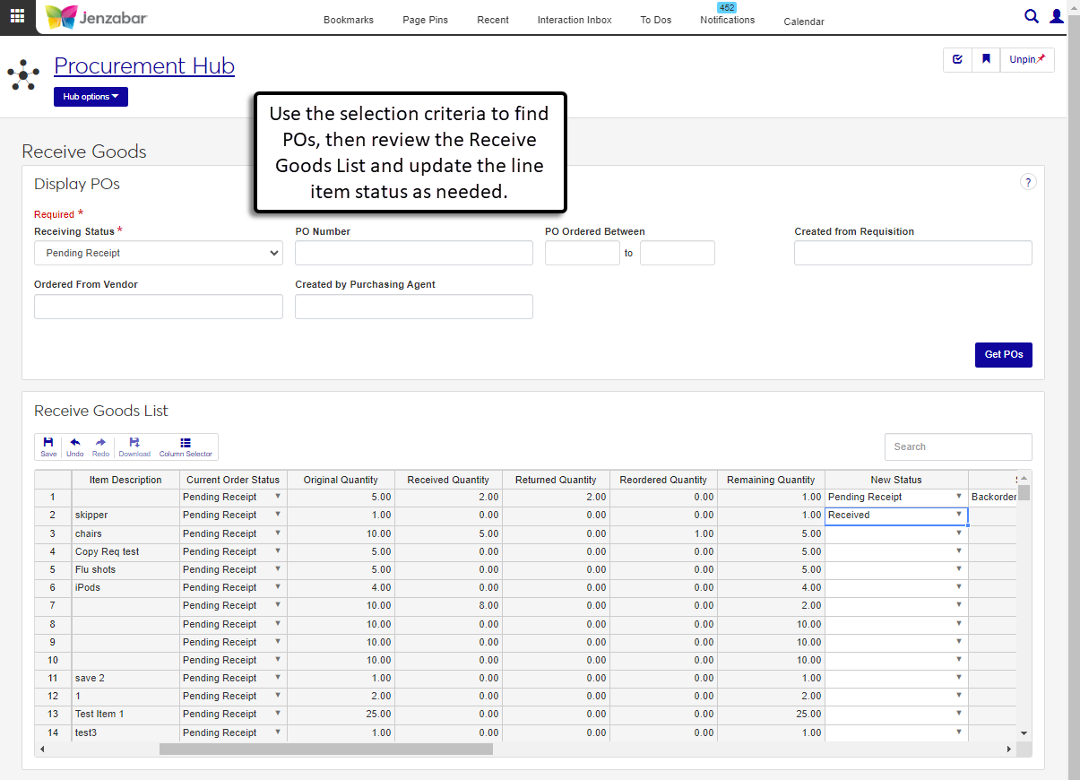This screenshot has height=780, width=1080.
Task: Click the help question mark icon
Action: pos(1028,182)
